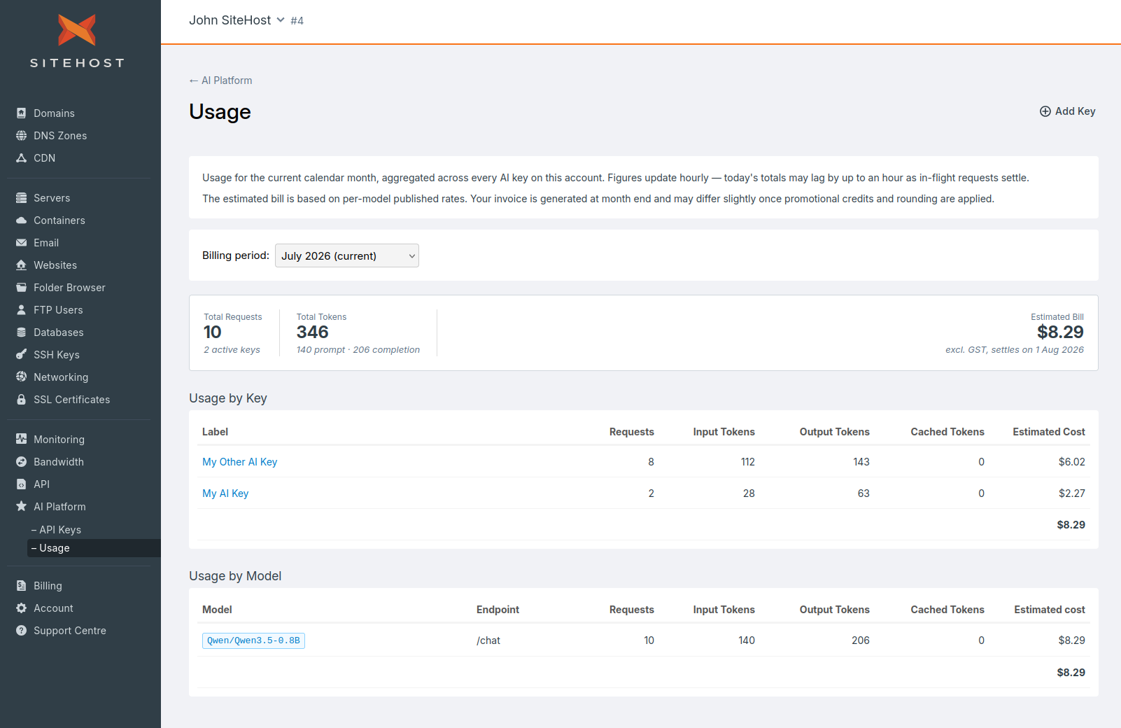Viewport: 1121px width, 728px height.
Task: Open the Servers menu item
Action: tap(52, 198)
